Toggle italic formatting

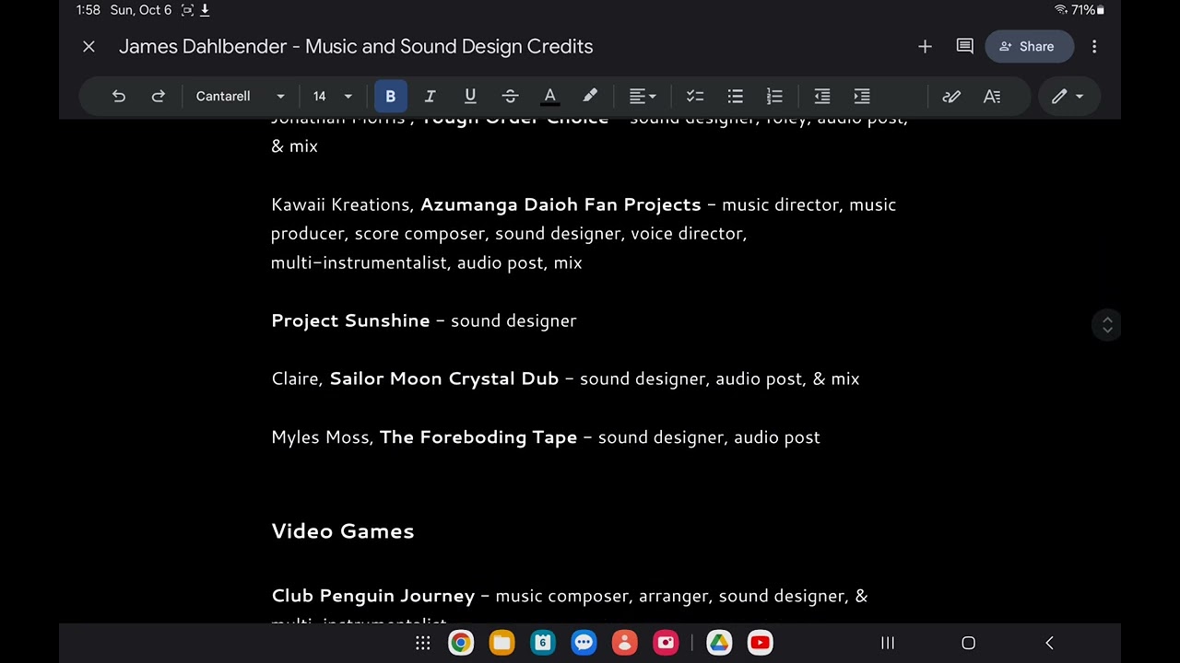click(x=430, y=96)
